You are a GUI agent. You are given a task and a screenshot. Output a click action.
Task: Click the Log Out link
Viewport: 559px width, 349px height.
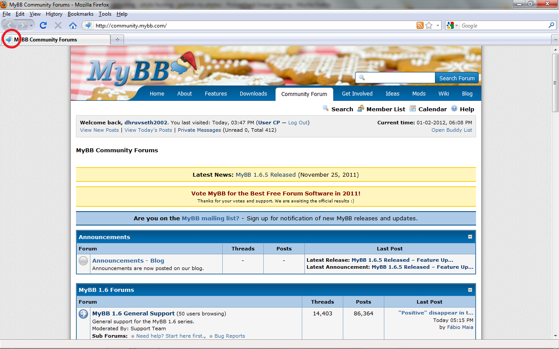click(x=298, y=123)
